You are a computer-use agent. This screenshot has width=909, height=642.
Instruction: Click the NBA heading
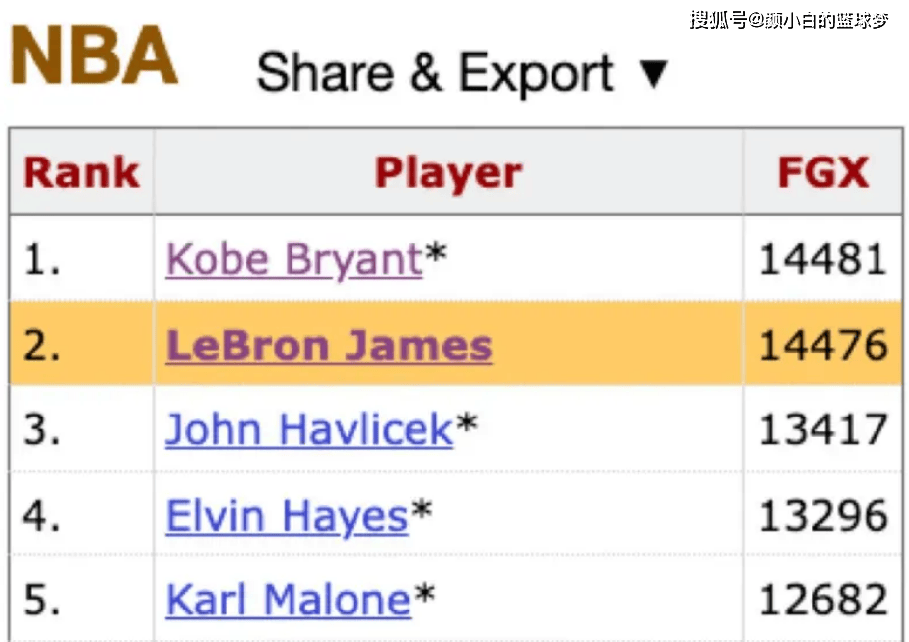click(94, 55)
